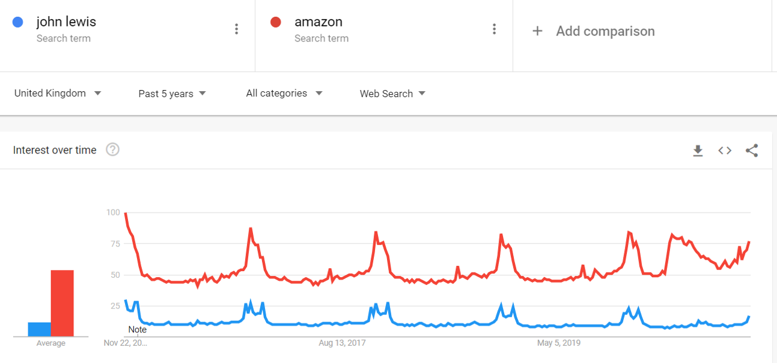
Task: Open the Web Search type dropdown
Action: pos(392,94)
